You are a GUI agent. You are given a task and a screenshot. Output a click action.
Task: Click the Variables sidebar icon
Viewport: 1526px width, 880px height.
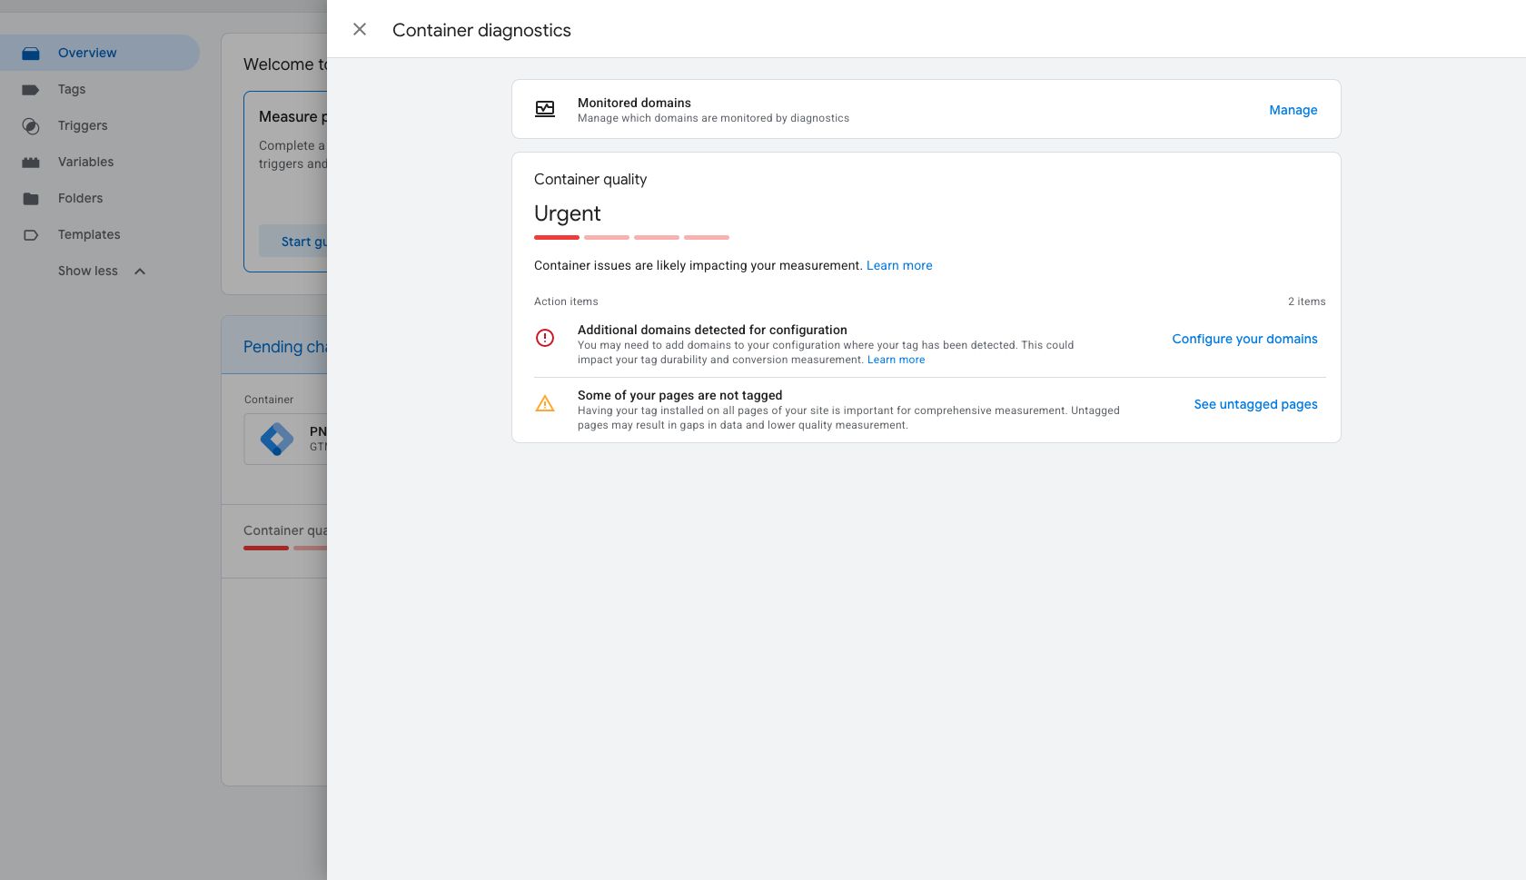[x=31, y=163]
